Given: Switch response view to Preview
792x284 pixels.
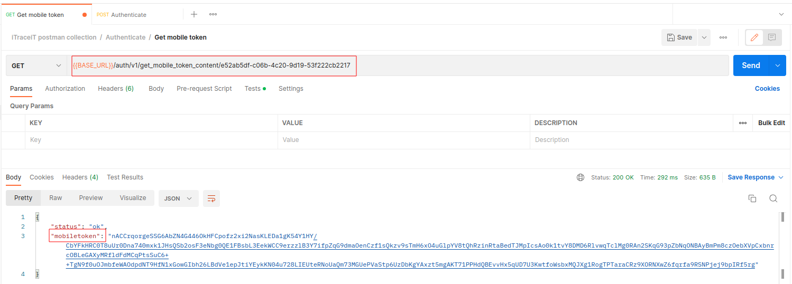Looking at the screenshot, I should tap(91, 198).
